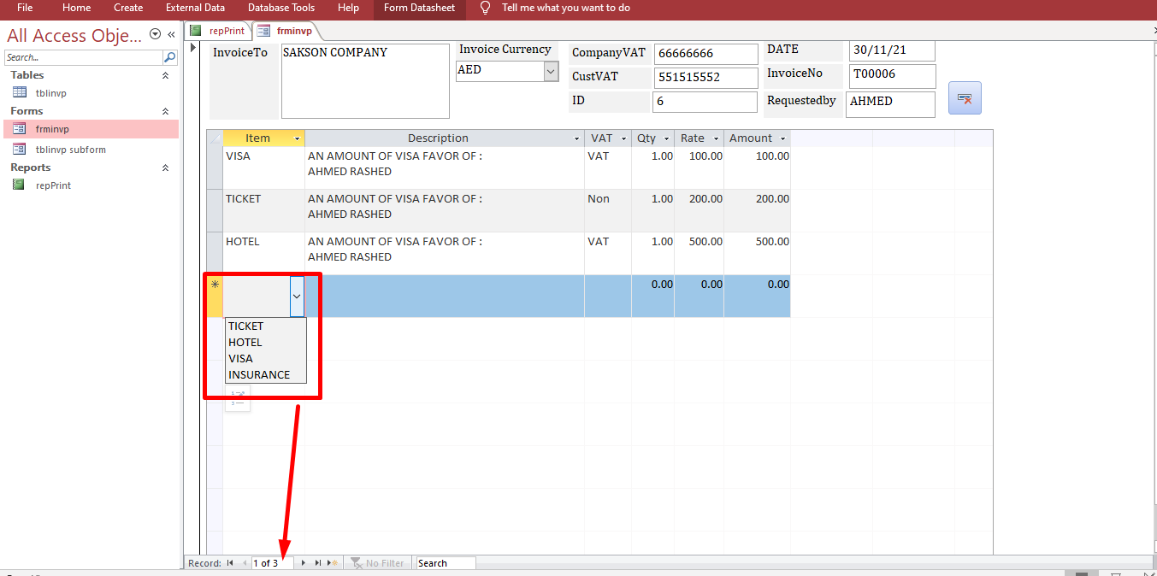
Task: Choose VISA from Item dropdown list
Action: coord(265,358)
